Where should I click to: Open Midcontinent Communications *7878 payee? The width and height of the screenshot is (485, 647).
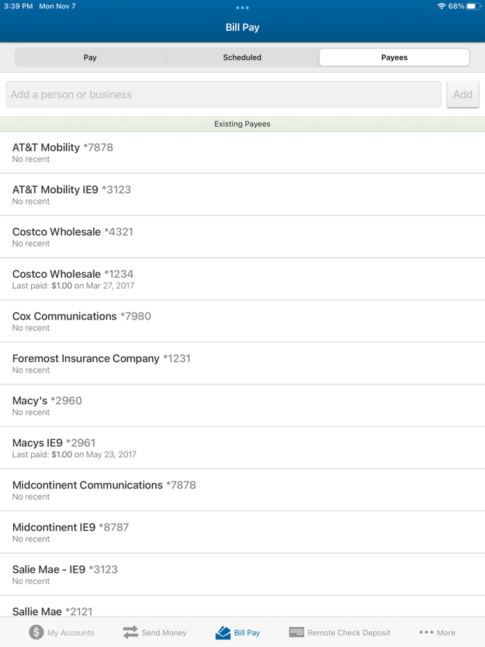(x=242, y=490)
